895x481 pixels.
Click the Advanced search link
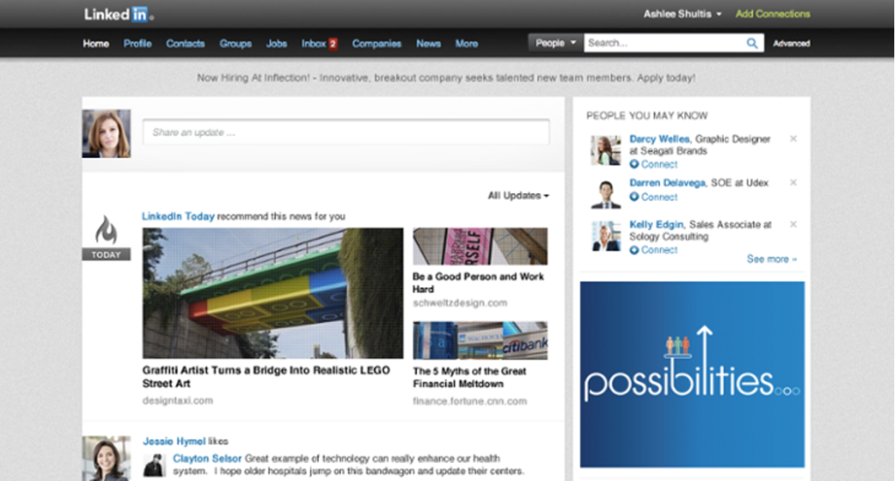(x=791, y=44)
